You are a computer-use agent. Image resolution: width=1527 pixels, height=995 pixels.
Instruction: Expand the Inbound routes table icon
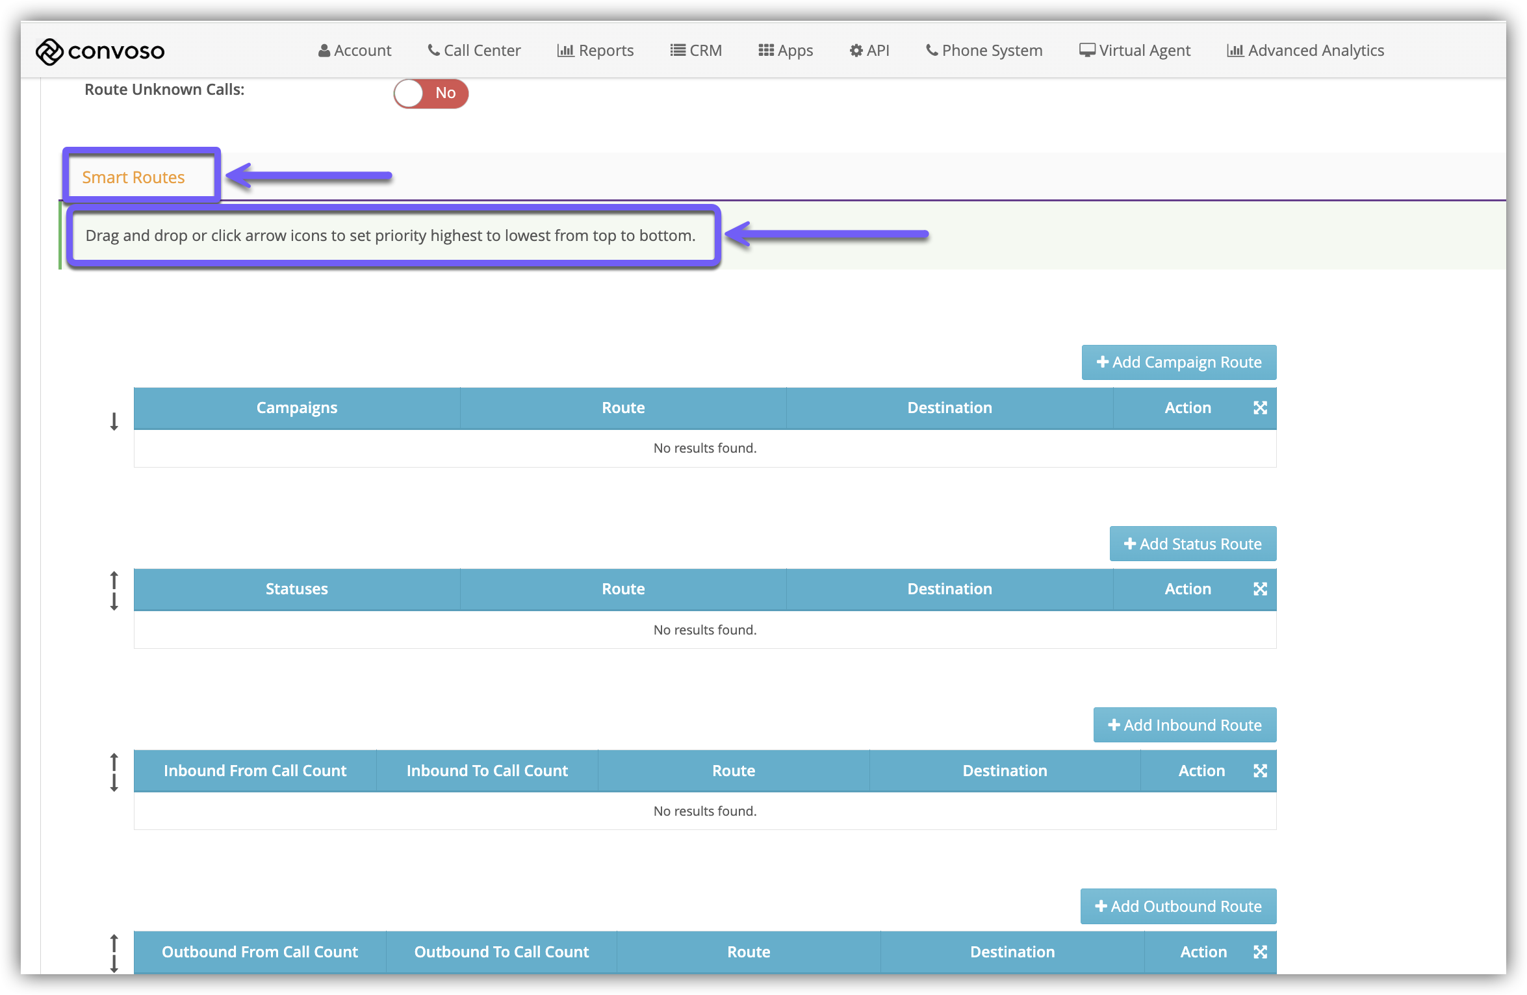[1260, 771]
